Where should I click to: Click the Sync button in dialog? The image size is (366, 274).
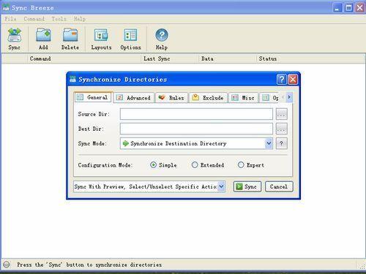247,187
